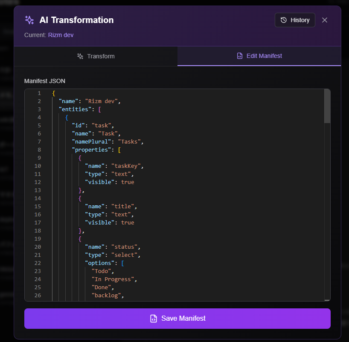Click the sparkle icon on Transform tab

tap(80, 56)
